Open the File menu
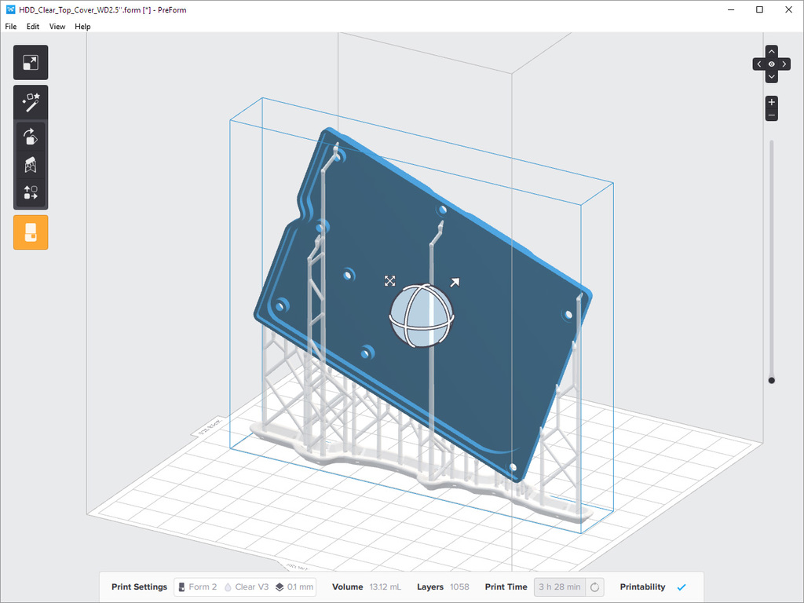 pos(10,26)
